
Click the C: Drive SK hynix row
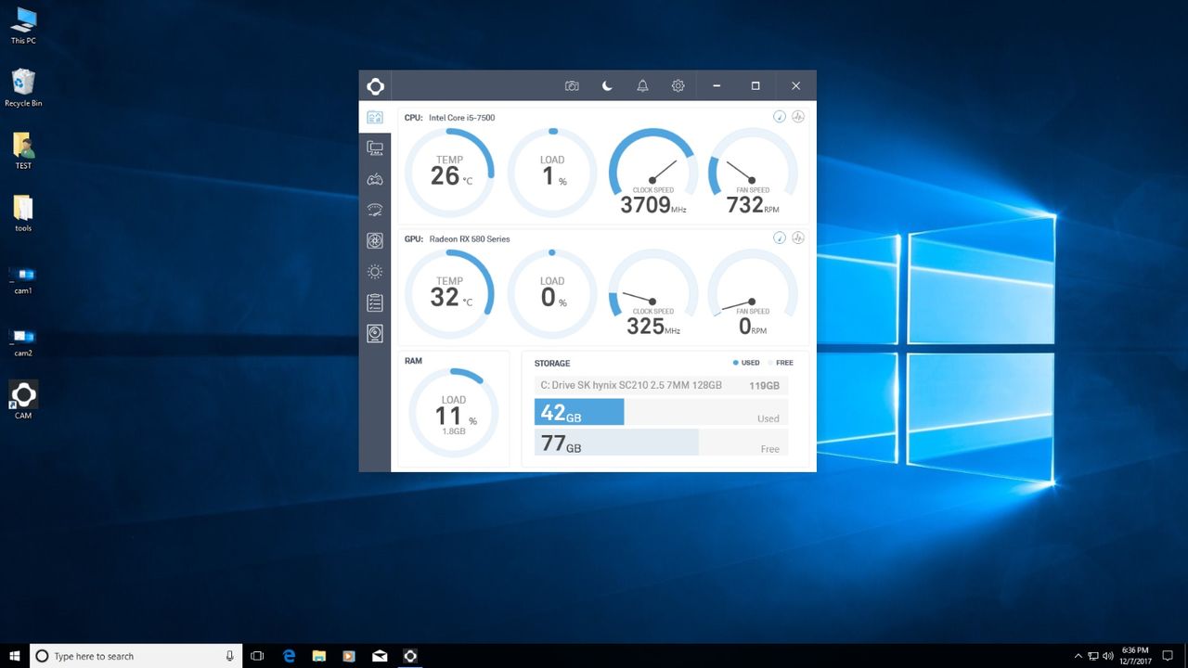point(661,385)
